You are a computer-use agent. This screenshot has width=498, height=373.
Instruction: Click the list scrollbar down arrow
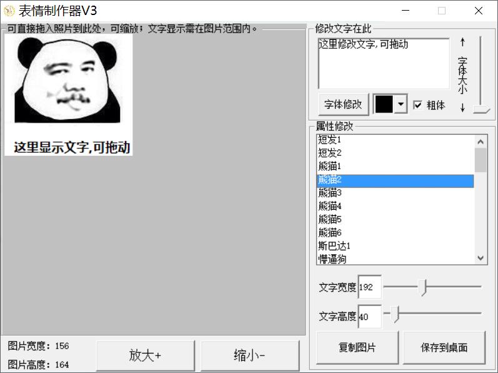[x=481, y=258]
